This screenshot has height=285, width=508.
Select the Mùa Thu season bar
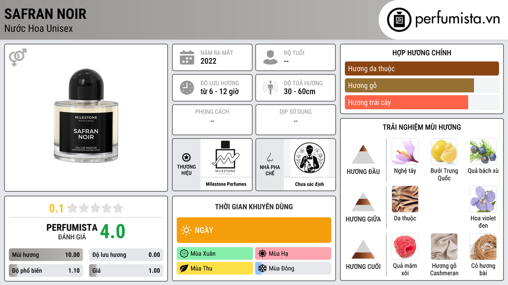click(x=215, y=268)
